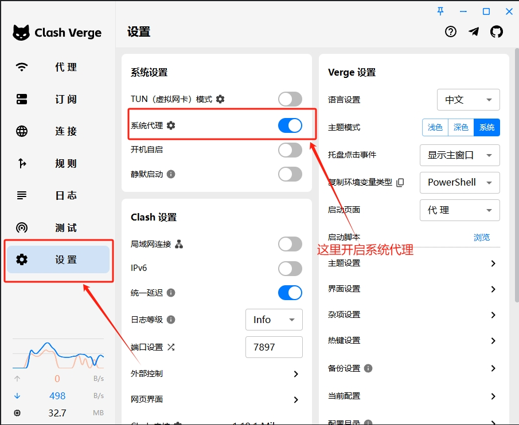Open the Telegram paper plane icon

(474, 32)
